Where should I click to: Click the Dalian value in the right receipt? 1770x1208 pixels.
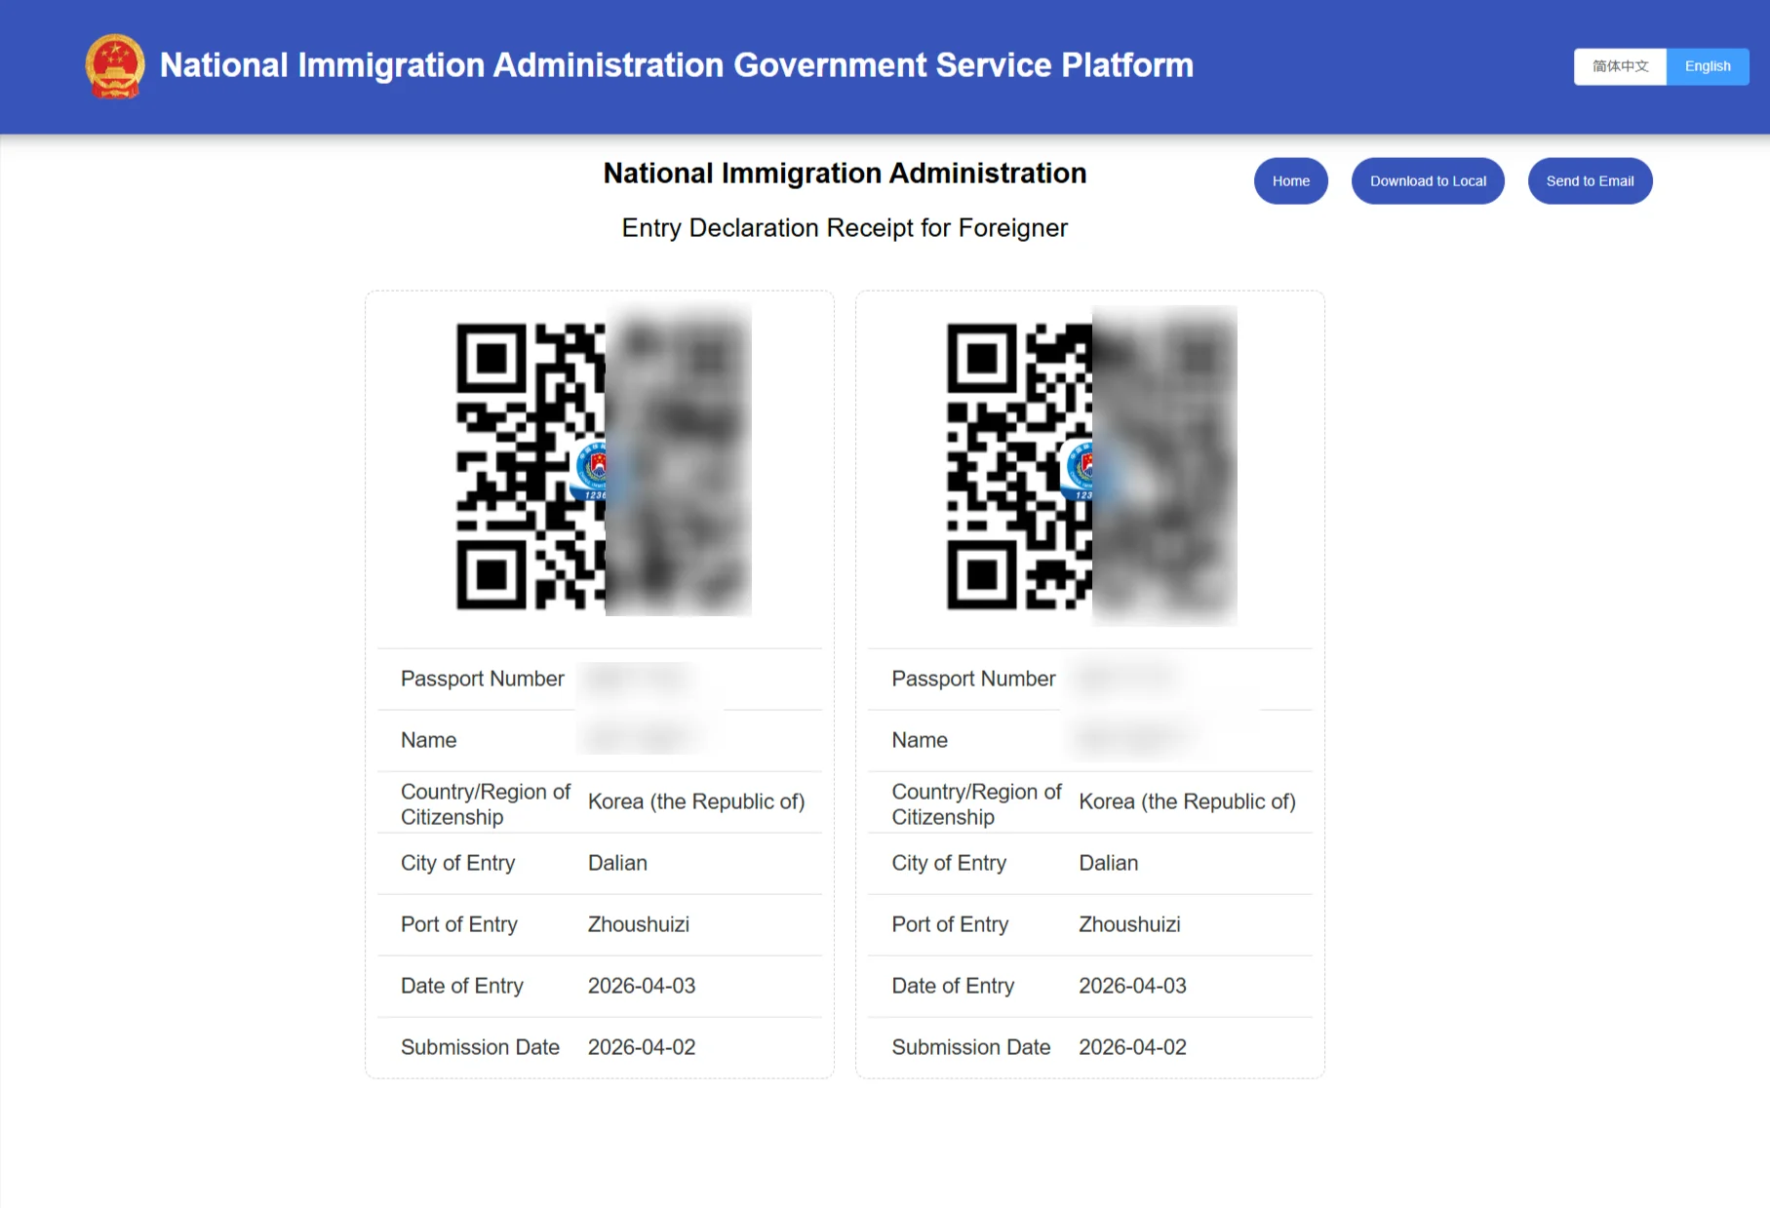[1108, 863]
